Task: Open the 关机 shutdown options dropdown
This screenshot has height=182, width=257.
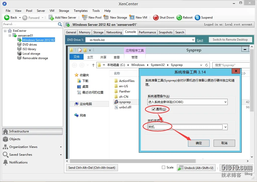Action: point(226,127)
